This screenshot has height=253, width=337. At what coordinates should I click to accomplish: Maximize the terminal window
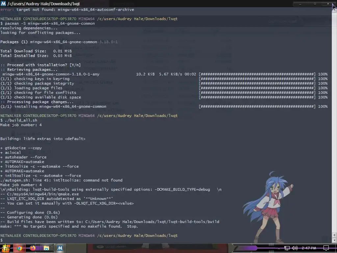pyautogui.click(x=315, y=4)
